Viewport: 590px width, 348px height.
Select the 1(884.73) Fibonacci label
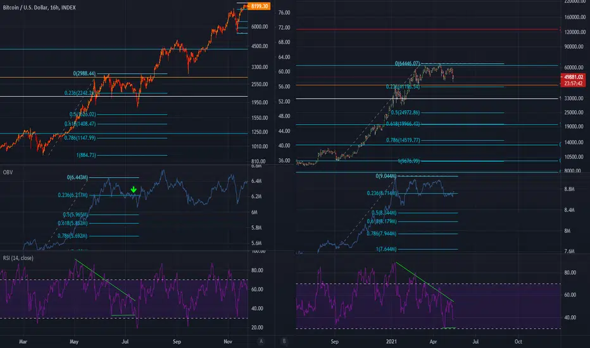click(86, 155)
